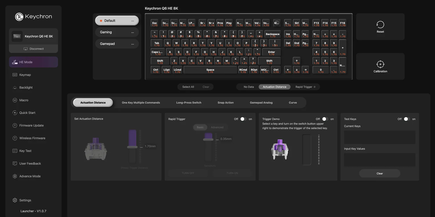Open the One Key Multiple Commands tab
The image size is (435, 217).
tap(141, 102)
